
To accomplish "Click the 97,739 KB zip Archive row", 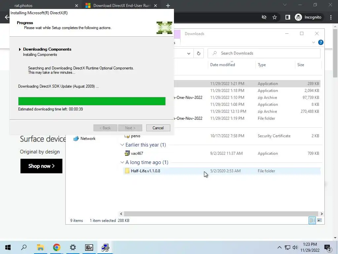I will coord(247,98).
